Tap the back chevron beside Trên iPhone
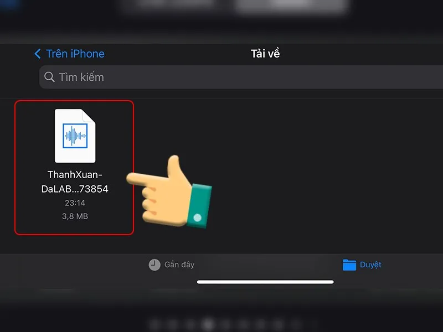Image resolution: width=443 pixels, height=332 pixels. click(38, 54)
